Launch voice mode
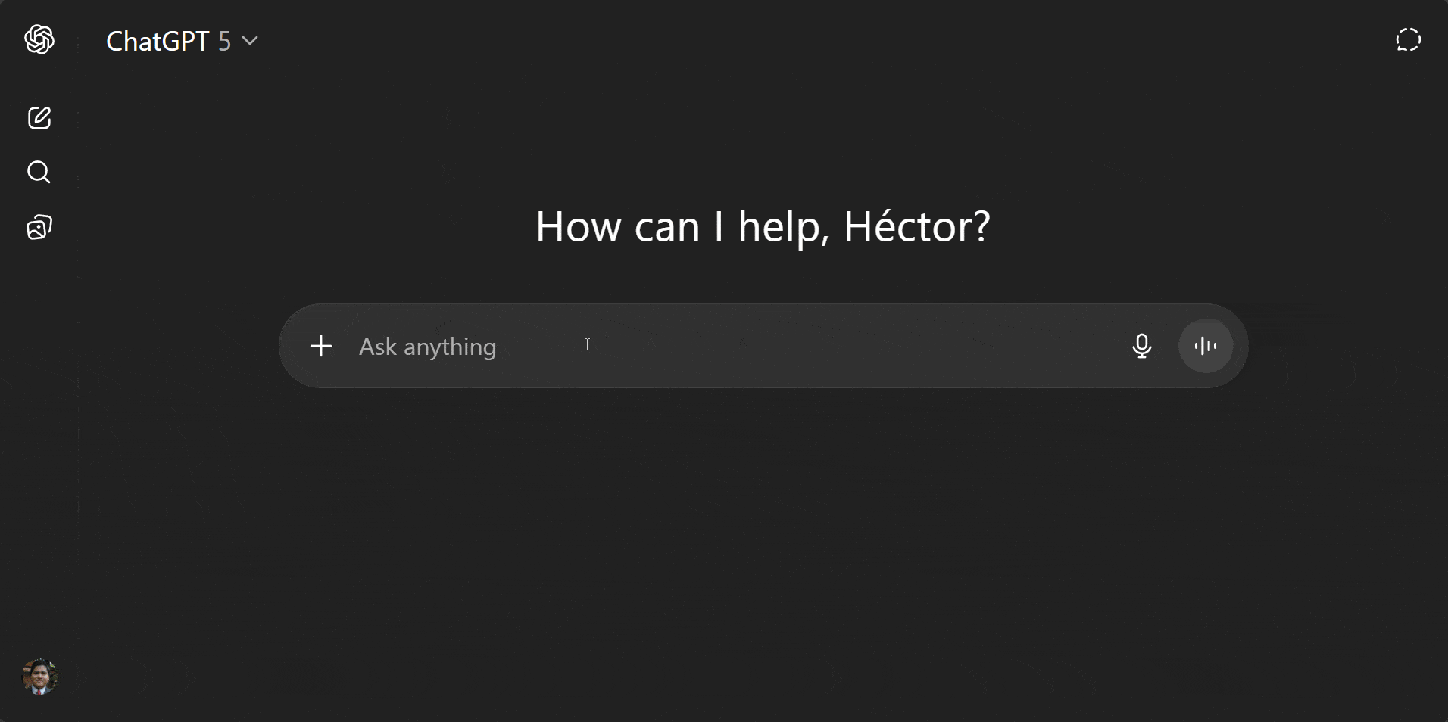Screen dimensions: 1448x722 coord(1204,346)
